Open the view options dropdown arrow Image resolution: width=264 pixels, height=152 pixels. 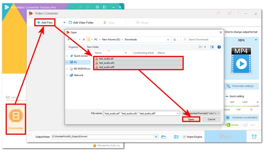click(x=205, y=47)
